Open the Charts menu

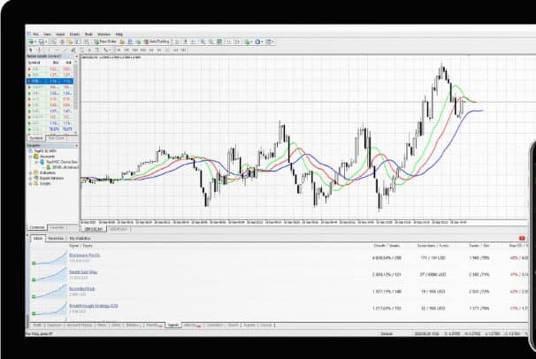tap(74, 34)
